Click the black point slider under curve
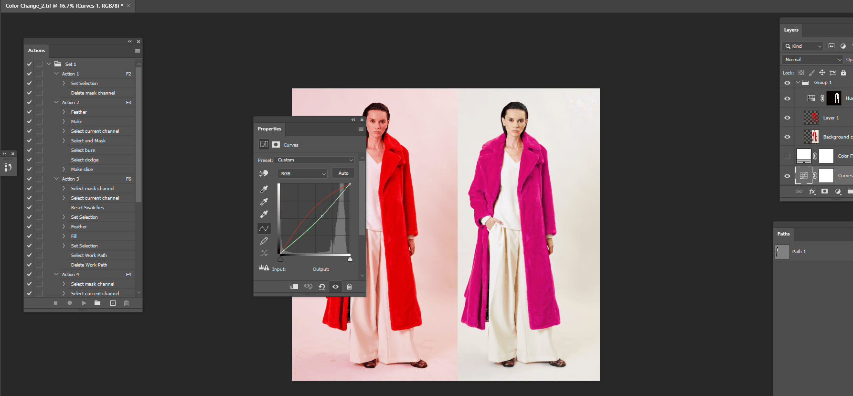This screenshot has width=853, height=396. [280, 259]
